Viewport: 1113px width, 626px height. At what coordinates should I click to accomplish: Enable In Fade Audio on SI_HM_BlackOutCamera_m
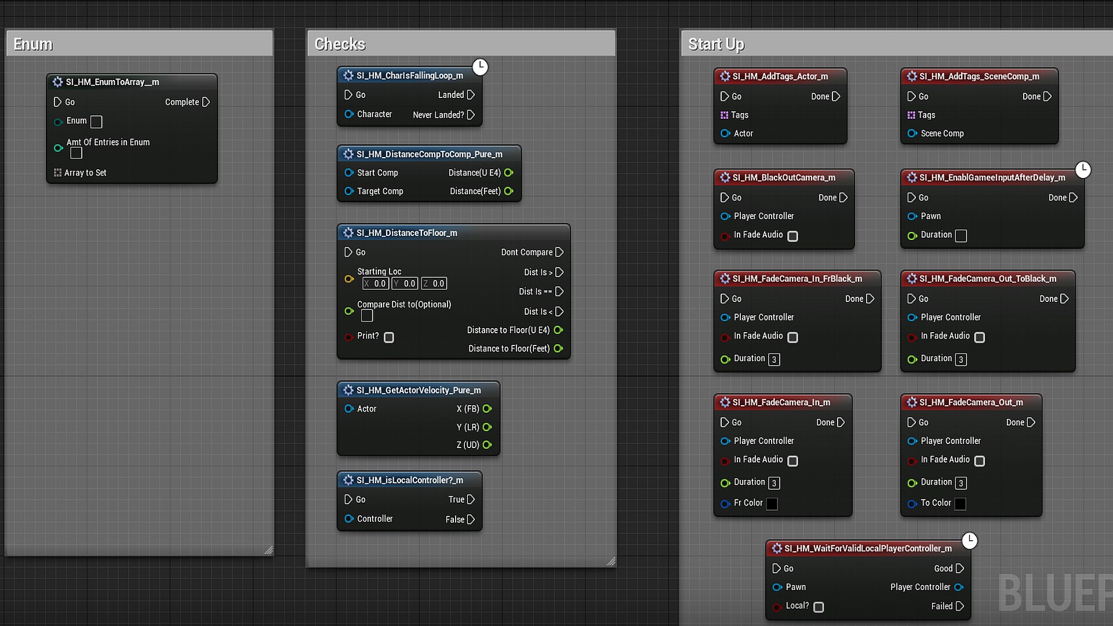coord(793,236)
